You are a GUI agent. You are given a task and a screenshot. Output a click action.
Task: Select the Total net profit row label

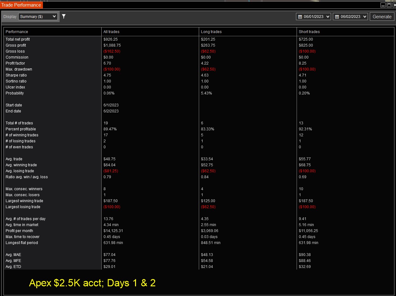pos(18,39)
